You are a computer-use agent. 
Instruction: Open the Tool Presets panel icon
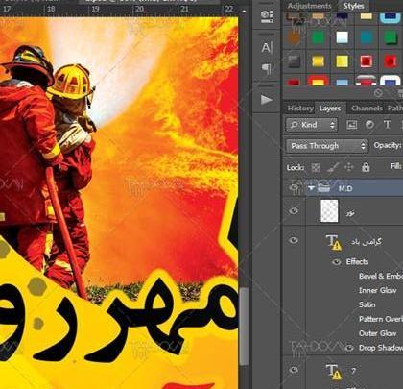point(267,15)
